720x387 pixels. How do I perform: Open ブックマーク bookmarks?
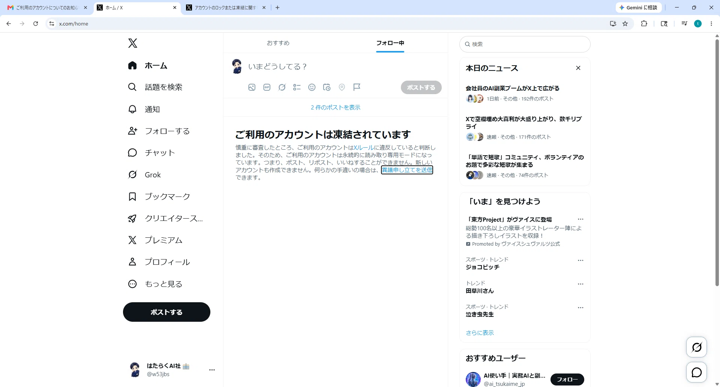159,196
